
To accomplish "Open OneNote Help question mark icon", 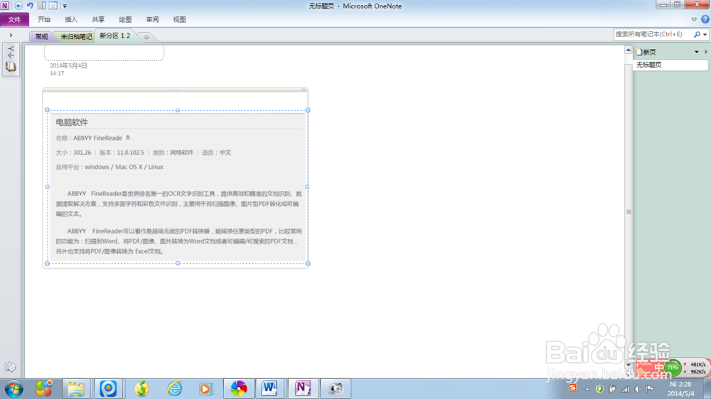I will click(x=705, y=19).
